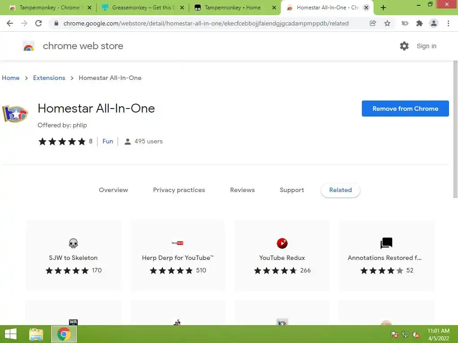Go back using the browser back arrow
This screenshot has width=458, height=343.
coord(10,23)
